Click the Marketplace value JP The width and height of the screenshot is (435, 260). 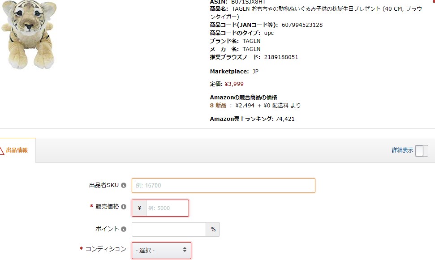(x=255, y=72)
